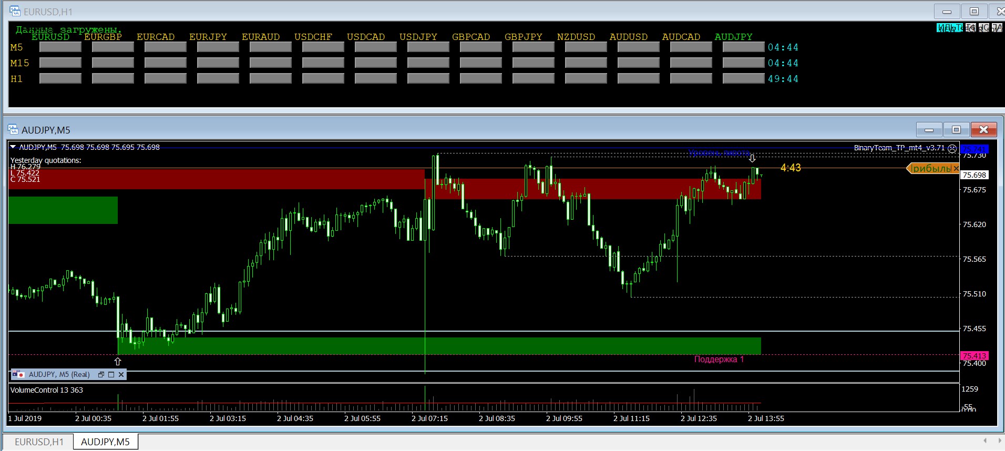The image size is (1005, 451).
Task: Click the AUDJPY H1 signal cell
Action: pyautogui.click(x=743, y=79)
